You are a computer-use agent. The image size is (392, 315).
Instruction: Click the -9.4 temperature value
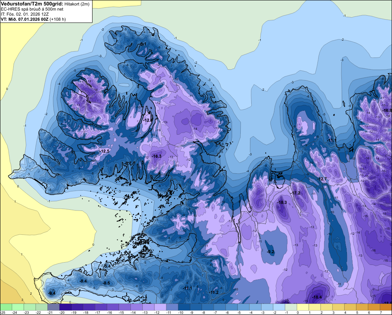point(52,293)
